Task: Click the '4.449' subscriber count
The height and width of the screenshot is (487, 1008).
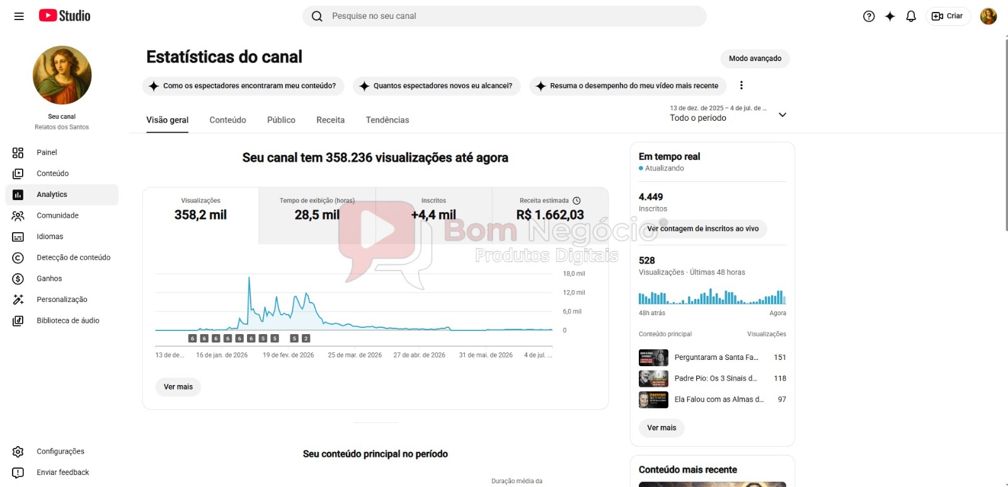Action: pos(651,197)
